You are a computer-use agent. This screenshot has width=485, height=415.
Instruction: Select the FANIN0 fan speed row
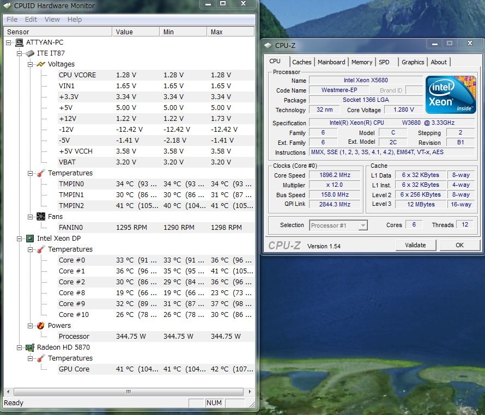[156, 228]
